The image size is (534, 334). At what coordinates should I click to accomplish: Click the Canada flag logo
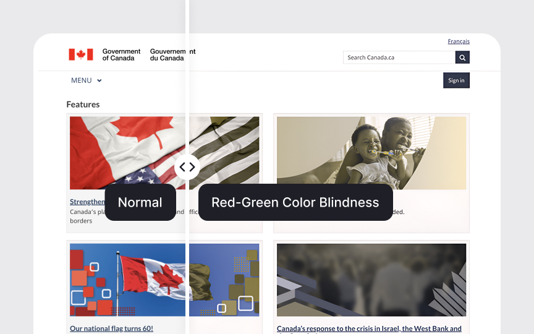tap(81, 54)
